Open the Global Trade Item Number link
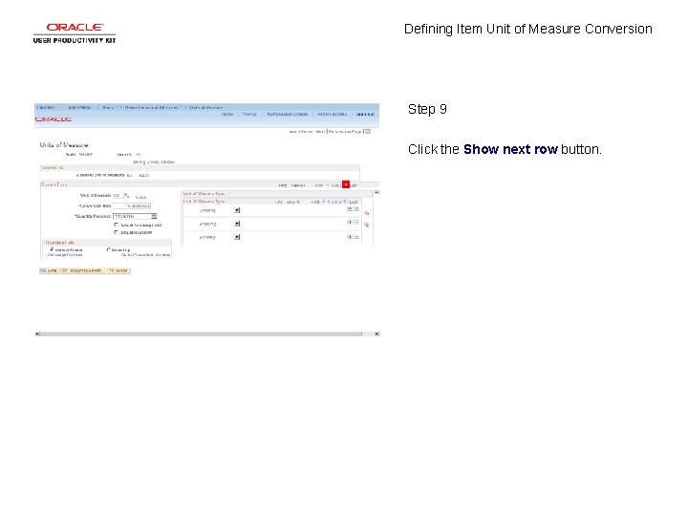This screenshot has width=688, height=516. coord(145,255)
